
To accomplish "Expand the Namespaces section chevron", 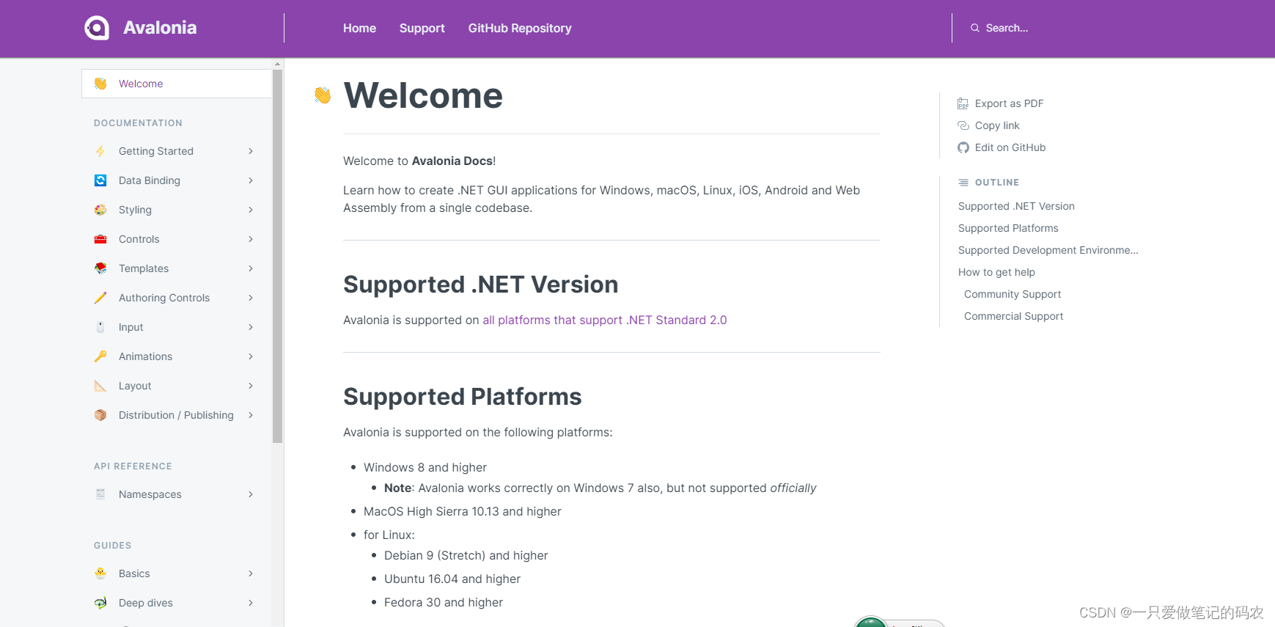I will (251, 494).
